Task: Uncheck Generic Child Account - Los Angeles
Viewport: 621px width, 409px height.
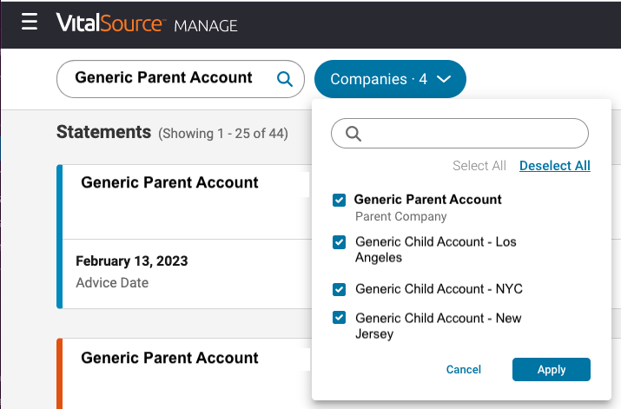Action: click(340, 242)
